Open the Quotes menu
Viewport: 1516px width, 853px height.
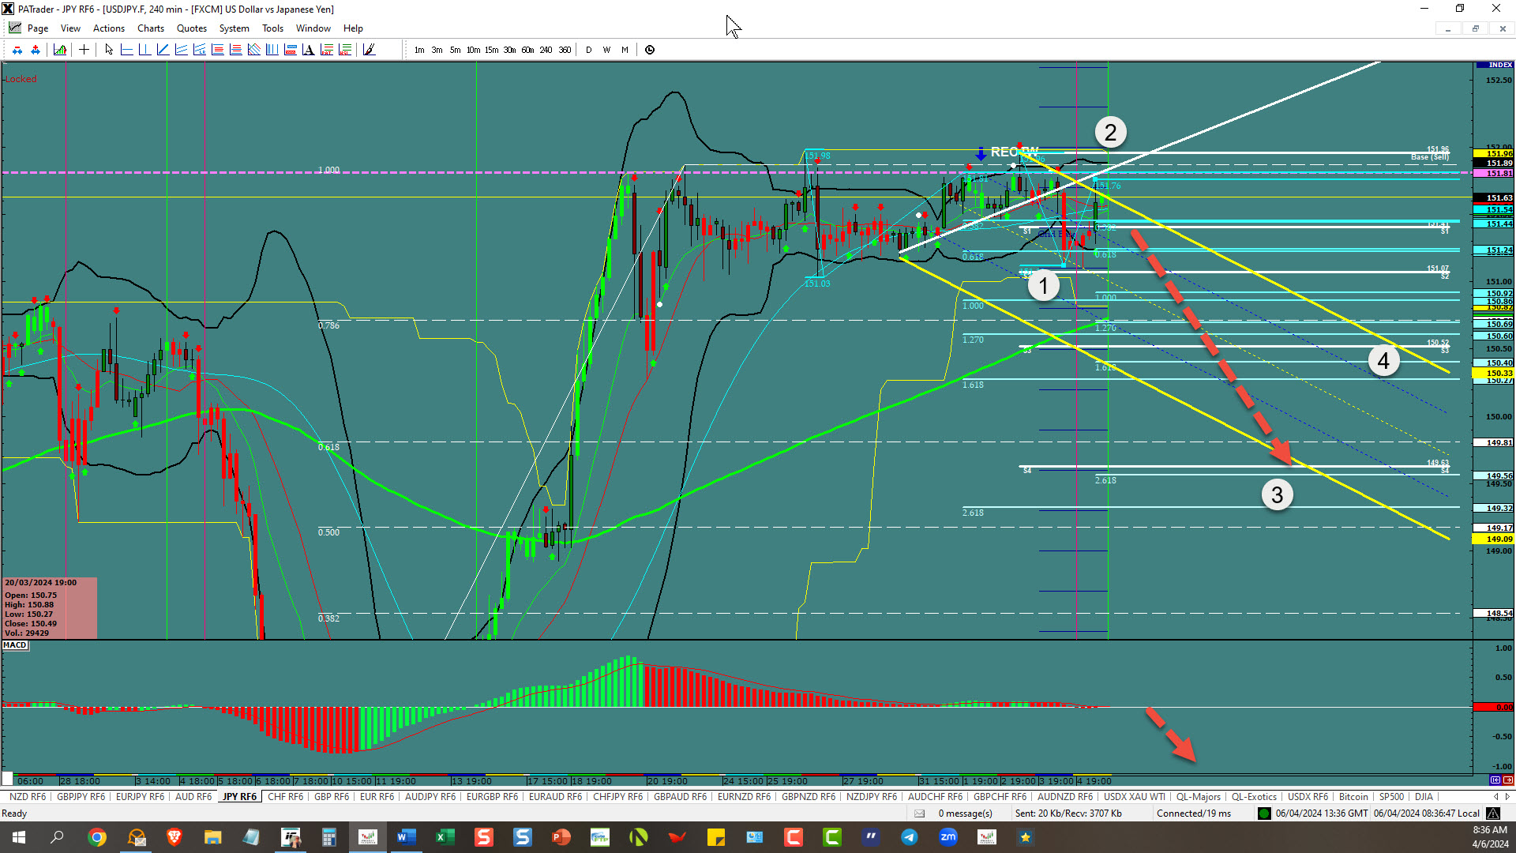pyautogui.click(x=192, y=28)
